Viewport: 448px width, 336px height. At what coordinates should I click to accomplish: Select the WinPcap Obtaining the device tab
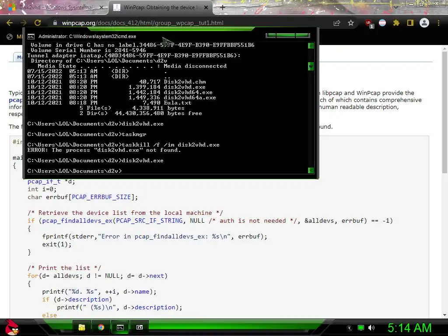(160, 7)
